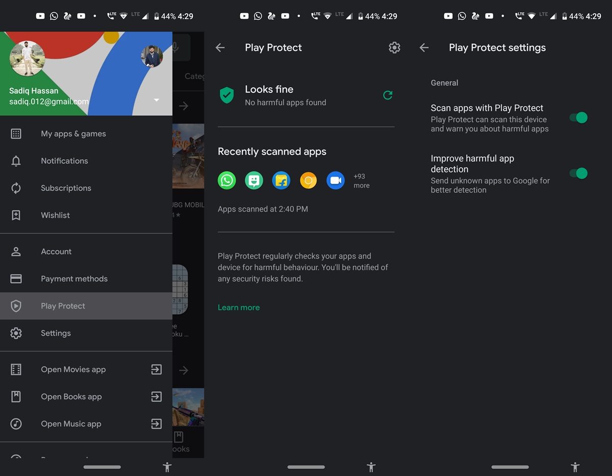Tap the accessibility figure icon under the Play Protect screen
Viewport: 612px width, 476px height.
tap(371, 467)
